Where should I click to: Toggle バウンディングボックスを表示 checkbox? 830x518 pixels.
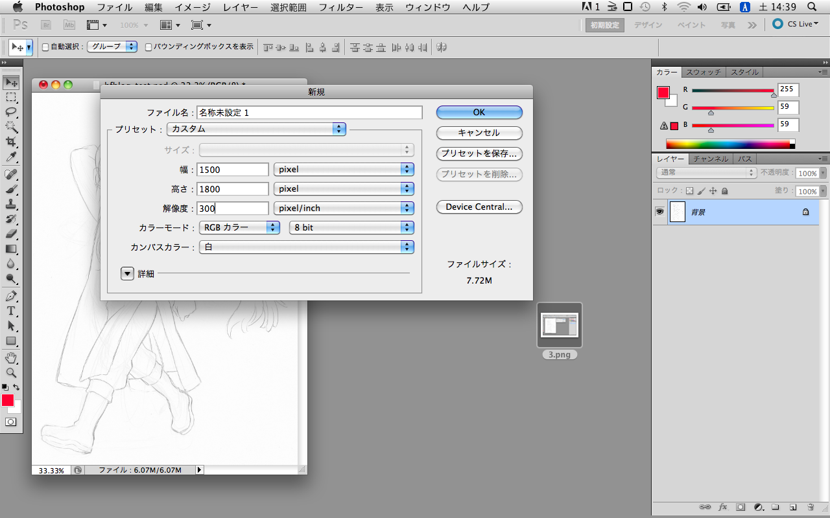[x=148, y=47]
